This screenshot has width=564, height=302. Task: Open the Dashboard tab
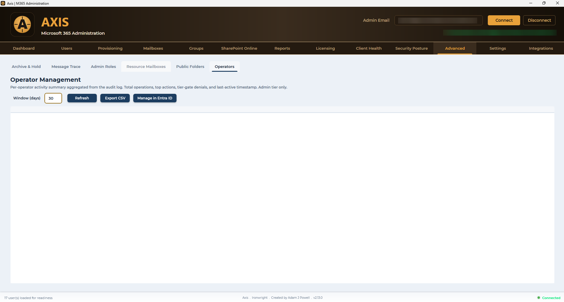(24, 48)
